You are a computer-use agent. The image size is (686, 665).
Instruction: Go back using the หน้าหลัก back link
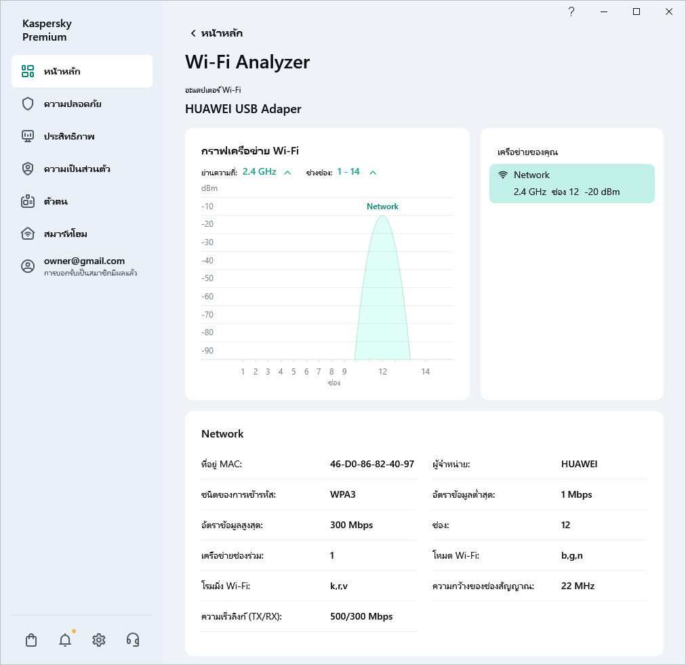pyautogui.click(x=216, y=33)
